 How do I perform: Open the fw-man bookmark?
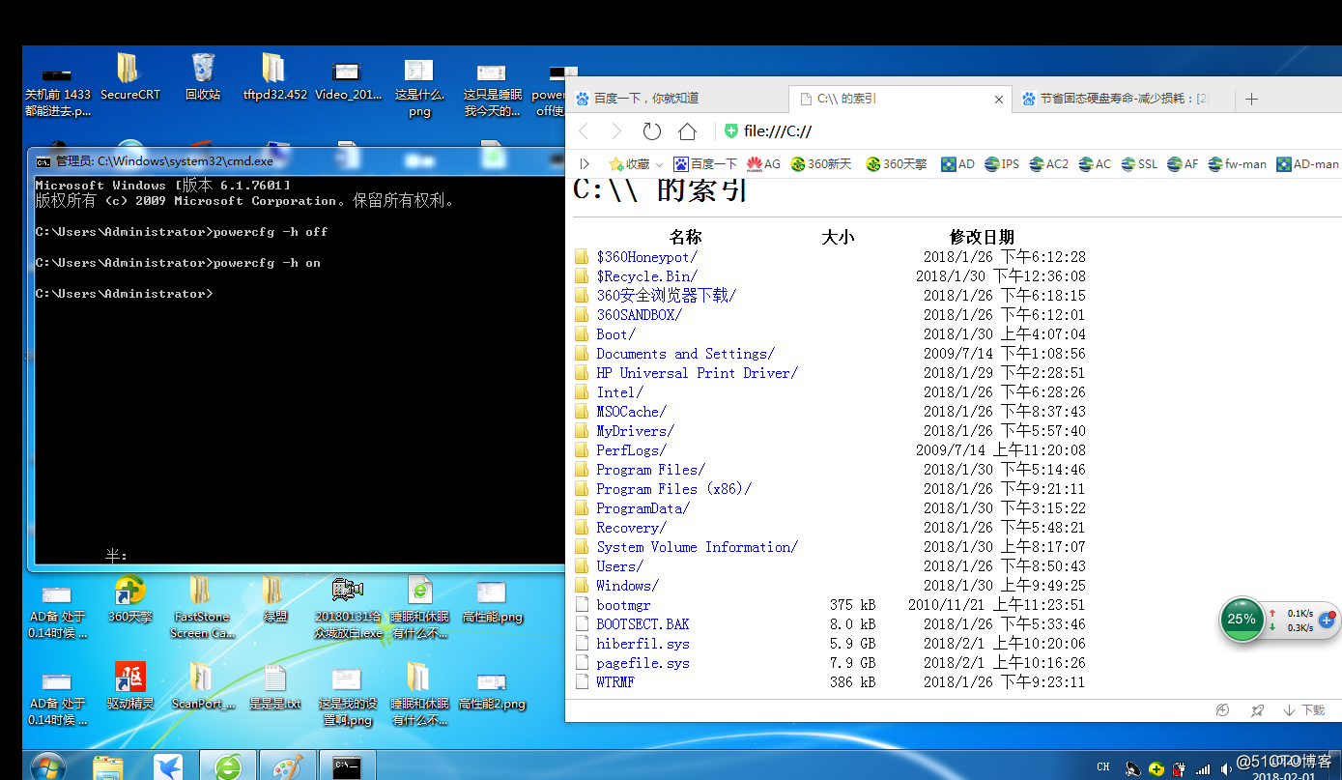[x=1236, y=163]
